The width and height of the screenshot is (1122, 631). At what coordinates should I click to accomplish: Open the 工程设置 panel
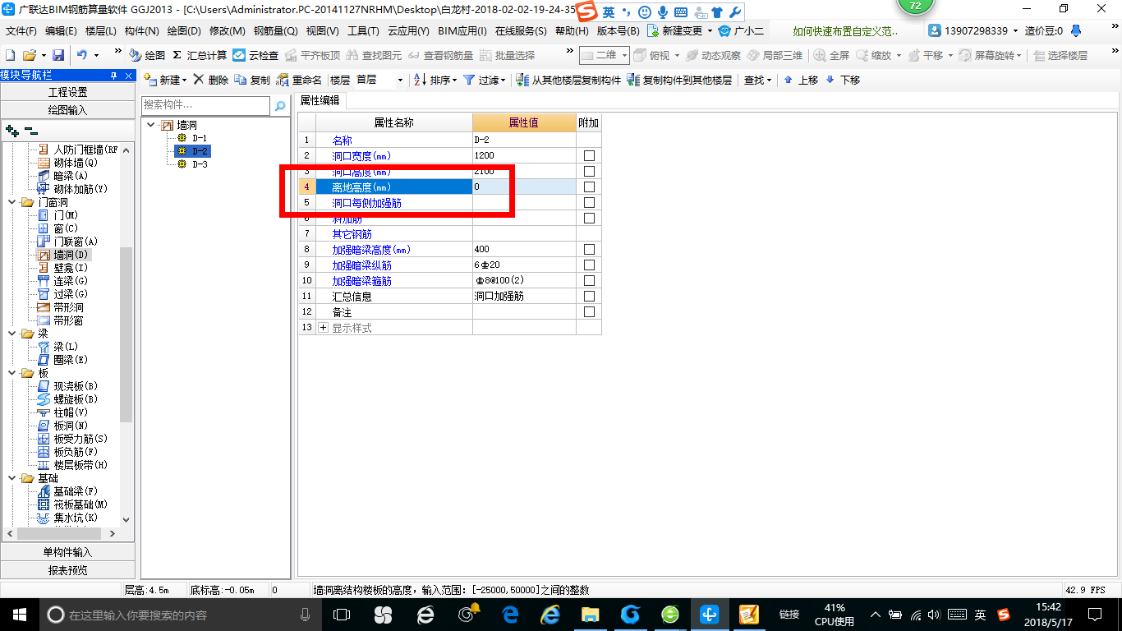[67, 92]
